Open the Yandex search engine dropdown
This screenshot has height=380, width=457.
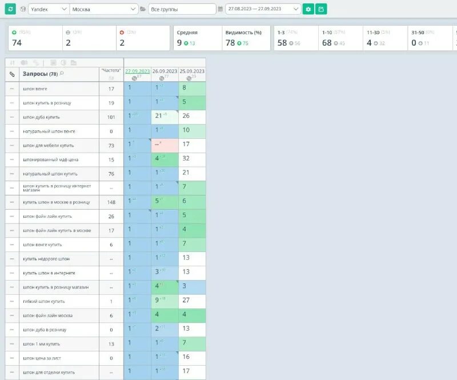tap(49, 9)
